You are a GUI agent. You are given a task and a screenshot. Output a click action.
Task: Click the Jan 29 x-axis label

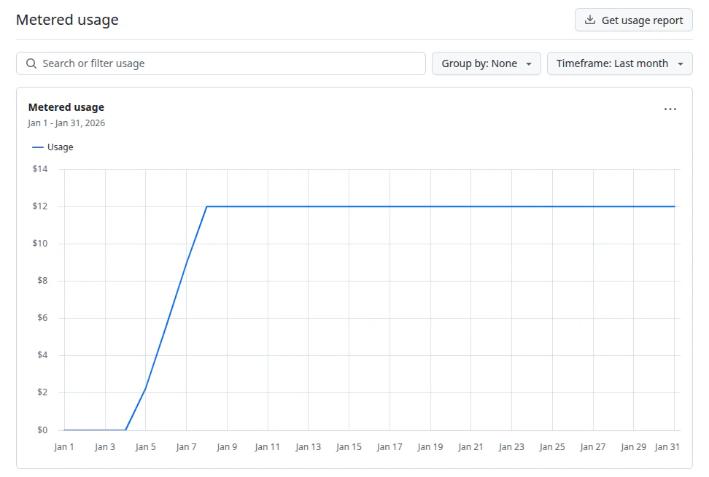pos(633,446)
